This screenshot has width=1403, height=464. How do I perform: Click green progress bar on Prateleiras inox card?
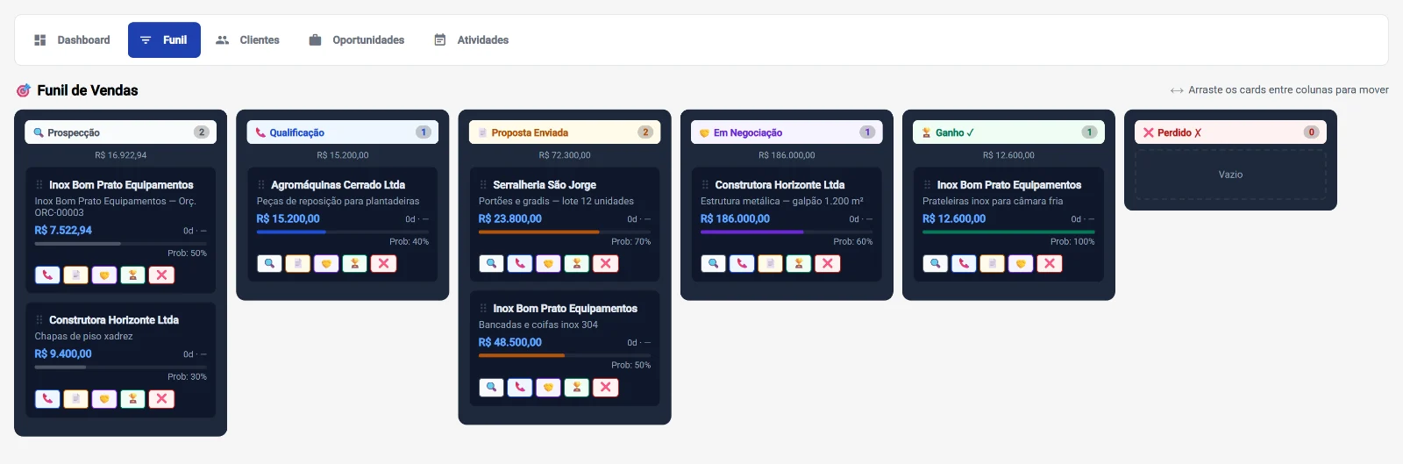tap(1008, 232)
